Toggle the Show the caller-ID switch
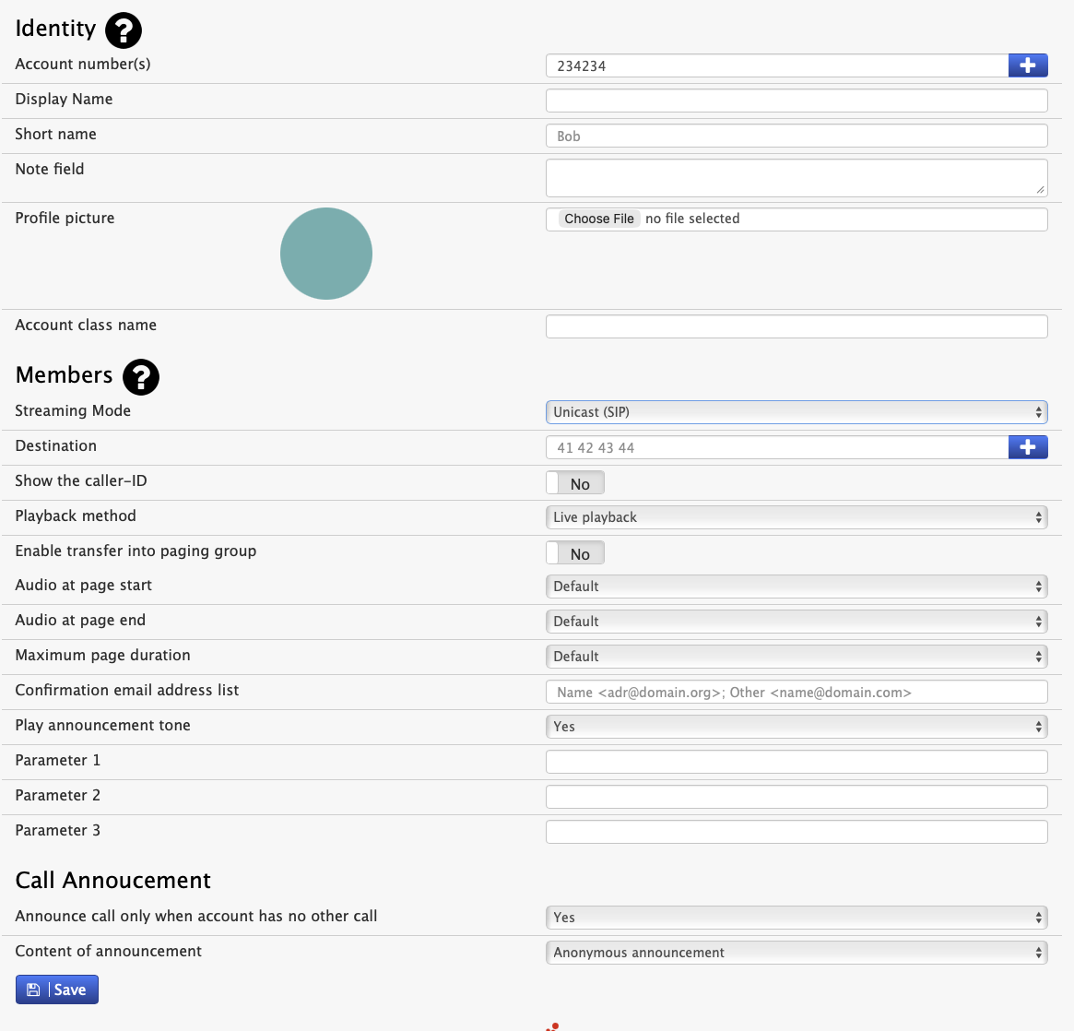This screenshot has height=1031, width=1074. pyautogui.click(x=575, y=483)
